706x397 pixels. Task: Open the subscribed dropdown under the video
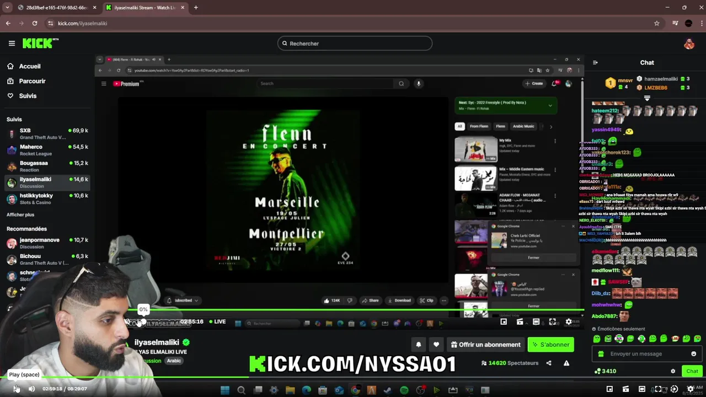click(183, 301)
